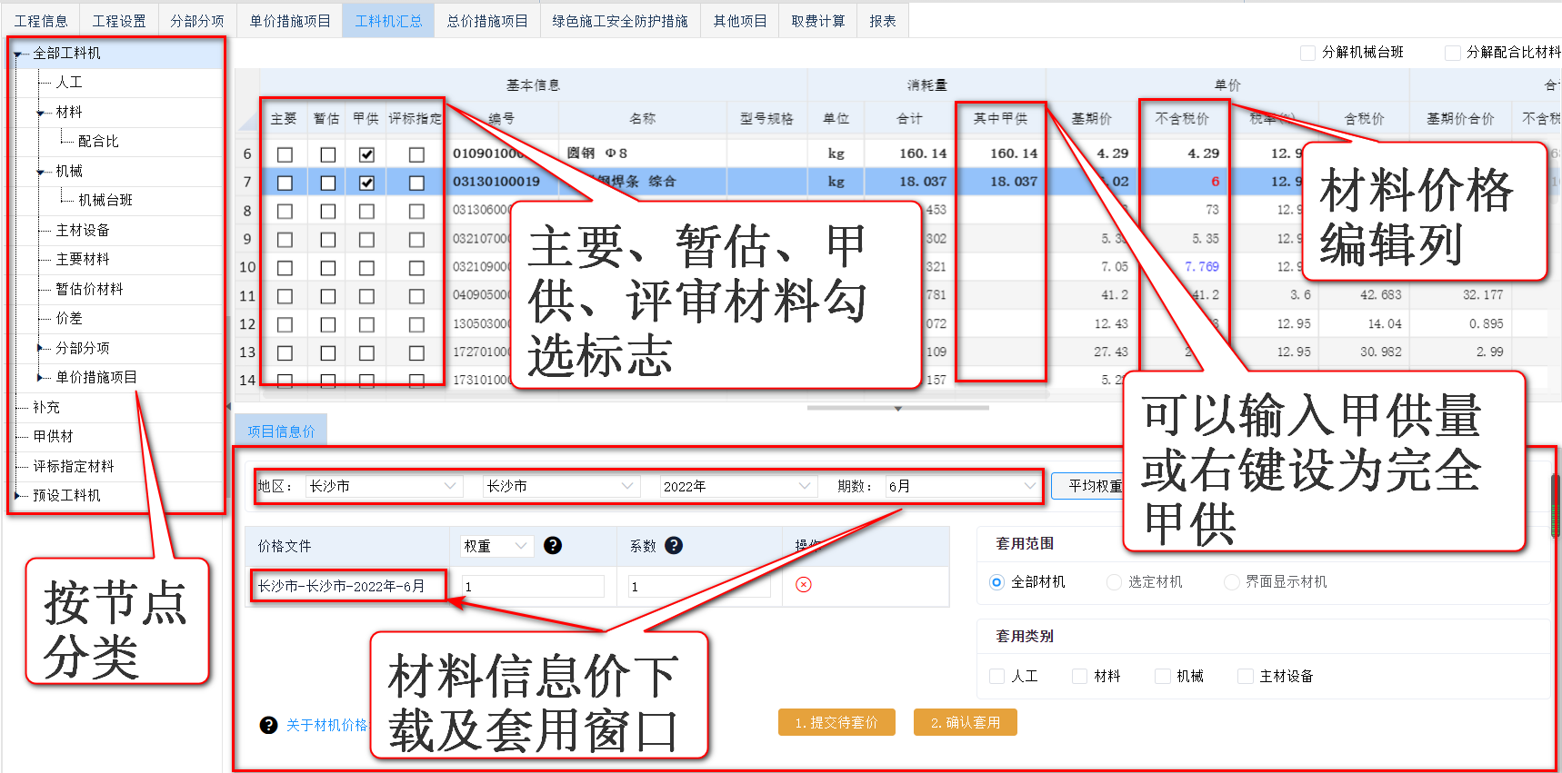Click the 权重 value input field
The height and width of the screenshot is (773, 1562).
[533, 587]
